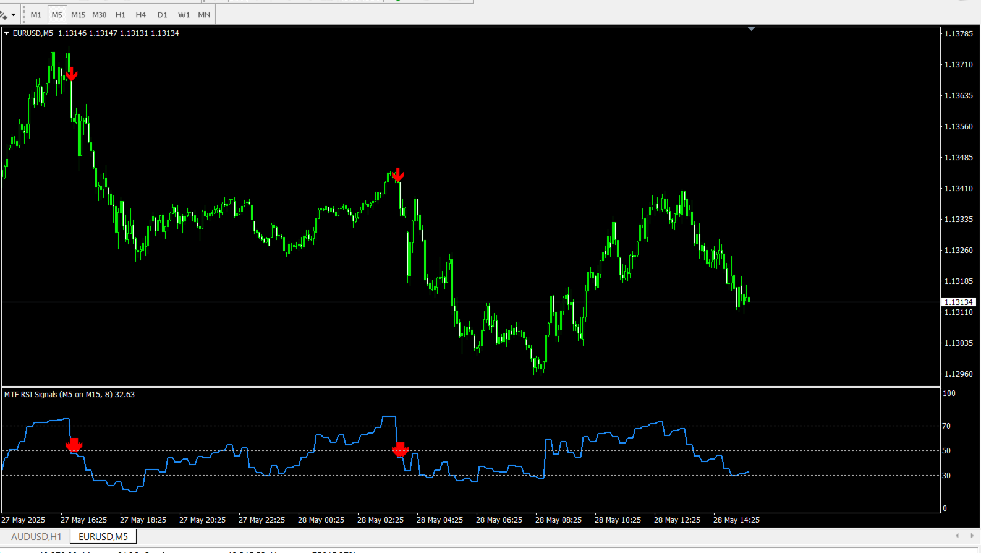The image size is (981, 553).
Task: Click the 1.12960 price scale label
Action: tap(959, 374)
